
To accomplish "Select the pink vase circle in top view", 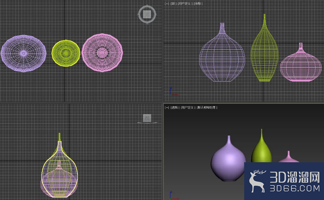I will tap(102, 52).
